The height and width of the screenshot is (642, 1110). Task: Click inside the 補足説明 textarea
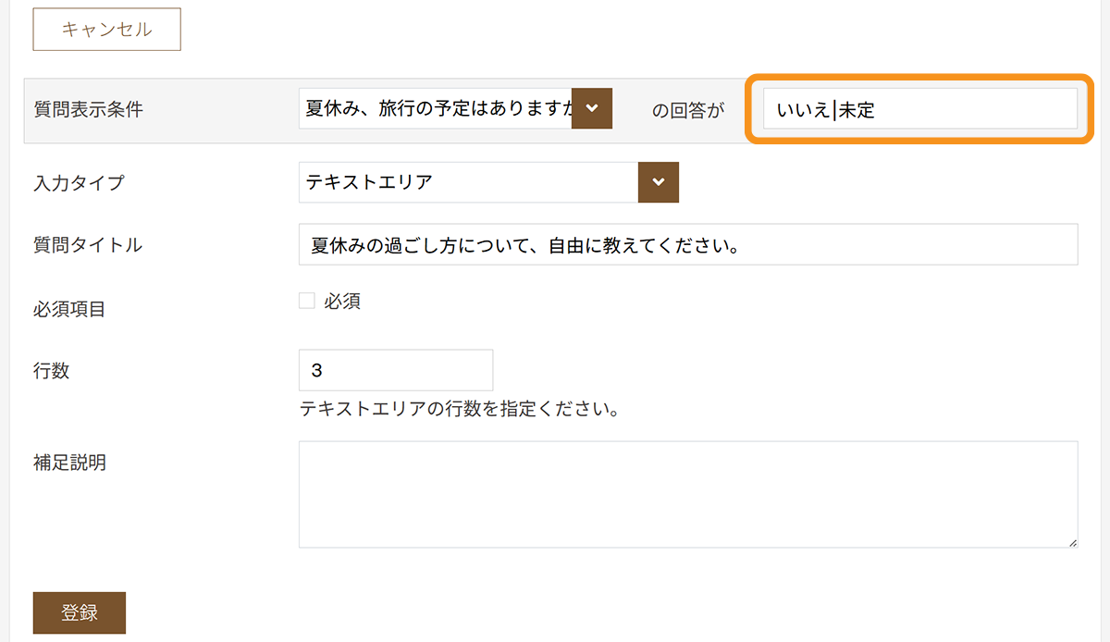(688, 494)
